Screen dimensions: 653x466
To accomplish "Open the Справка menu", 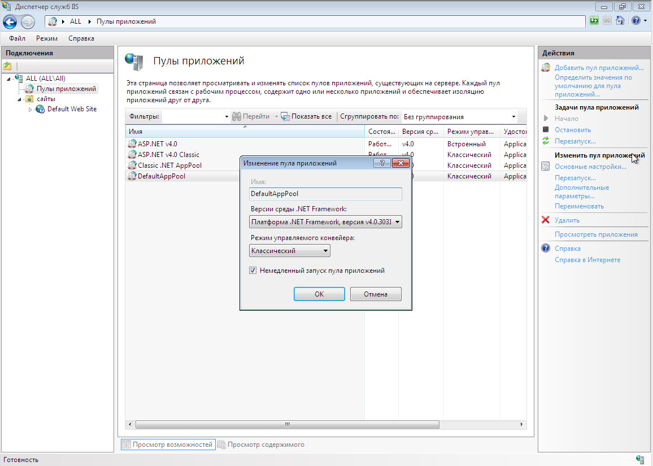I will pyautogui.click(x=81, y=38).
